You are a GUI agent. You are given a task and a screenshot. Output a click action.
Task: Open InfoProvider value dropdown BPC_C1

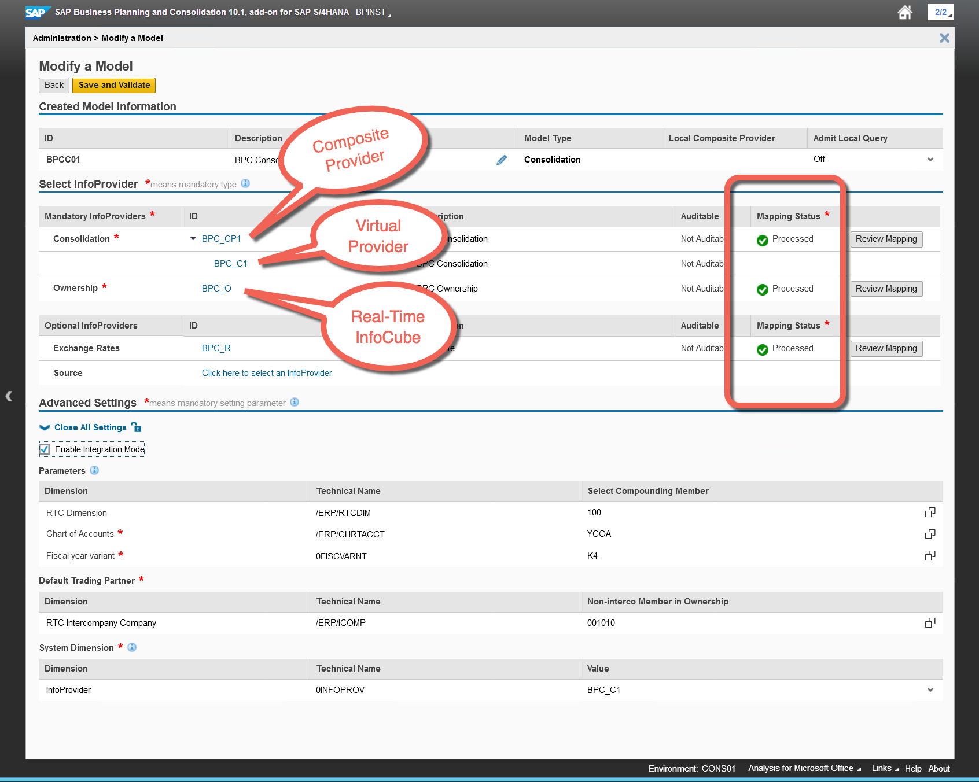coord(930,690)
